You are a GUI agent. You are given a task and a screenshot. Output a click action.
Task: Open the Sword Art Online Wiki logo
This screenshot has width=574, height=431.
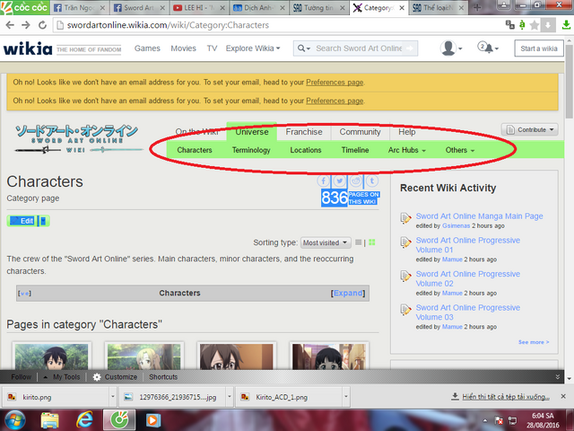pyautogui.click(x=78, y=139)
